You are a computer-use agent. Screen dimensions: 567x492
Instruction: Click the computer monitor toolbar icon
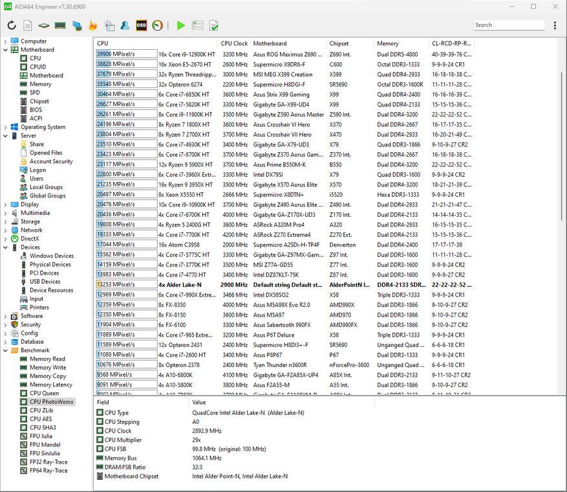pyautogui.click(x=77, y=25)
